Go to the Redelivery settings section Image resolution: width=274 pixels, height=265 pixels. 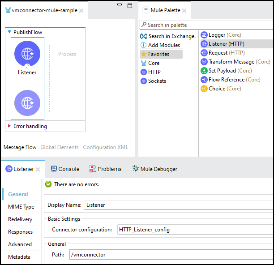click(20, 219)
